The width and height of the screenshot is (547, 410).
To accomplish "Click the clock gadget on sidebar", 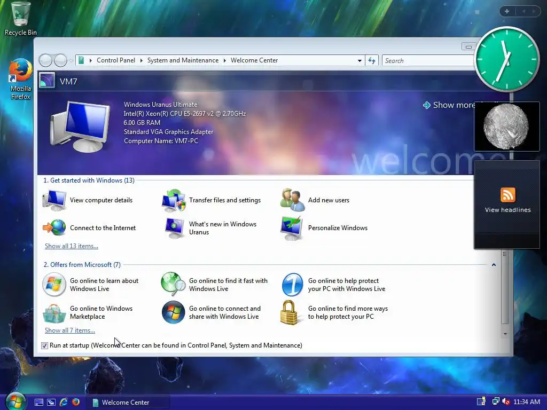I will (x=507, y=59).
